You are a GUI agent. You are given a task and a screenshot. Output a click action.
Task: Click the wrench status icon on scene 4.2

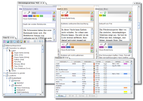67,44
